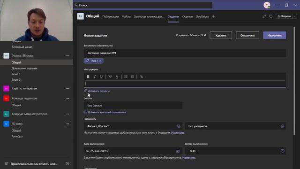Remove the Тема 1 tag
300x169 pixels.
(100, 61)
